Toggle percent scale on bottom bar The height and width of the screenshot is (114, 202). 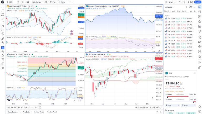(x=150, y=108)
